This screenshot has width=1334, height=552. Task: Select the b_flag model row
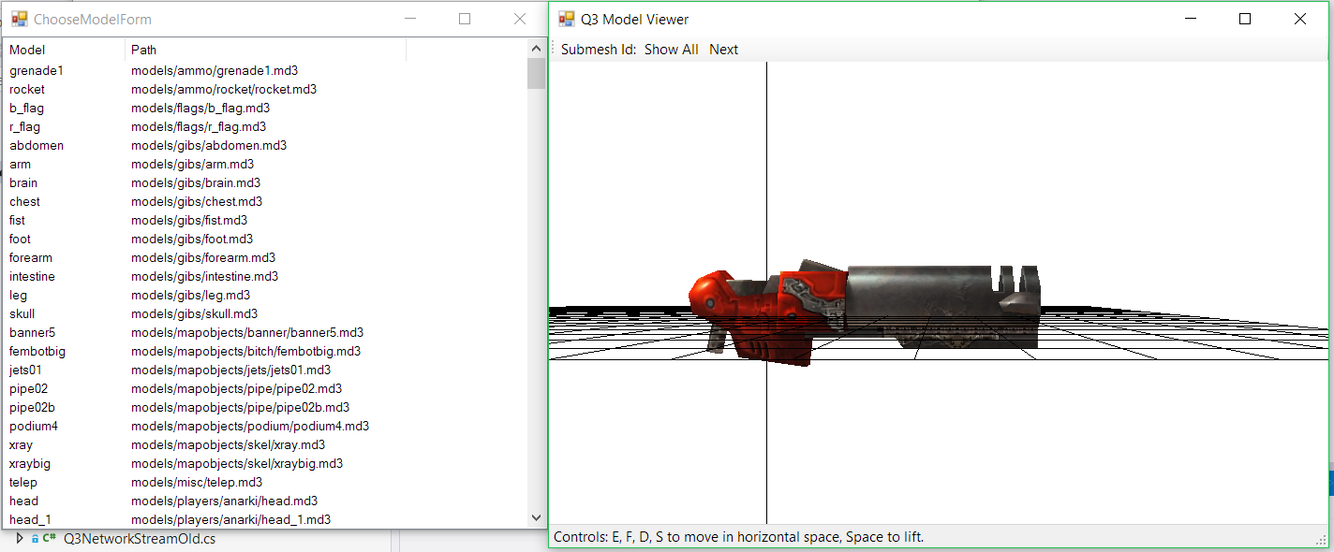266,108
